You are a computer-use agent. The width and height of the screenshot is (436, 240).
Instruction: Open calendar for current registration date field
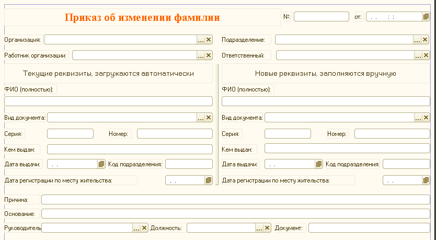click(209, 180)
